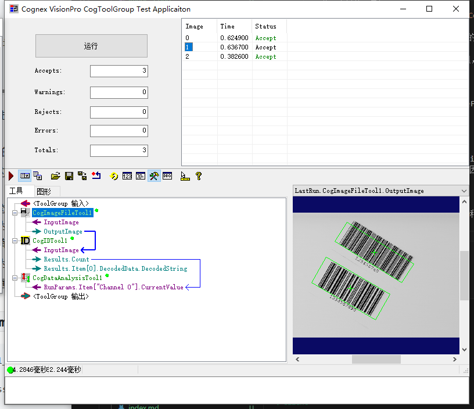Collapse the CogIDTool1 tree node
This screenshot has height=409, width=474.
15,241
